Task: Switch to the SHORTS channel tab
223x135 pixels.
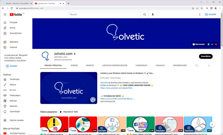Action: click(x=90, y=66)
